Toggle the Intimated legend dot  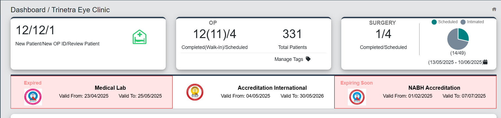tap(463, 22)
